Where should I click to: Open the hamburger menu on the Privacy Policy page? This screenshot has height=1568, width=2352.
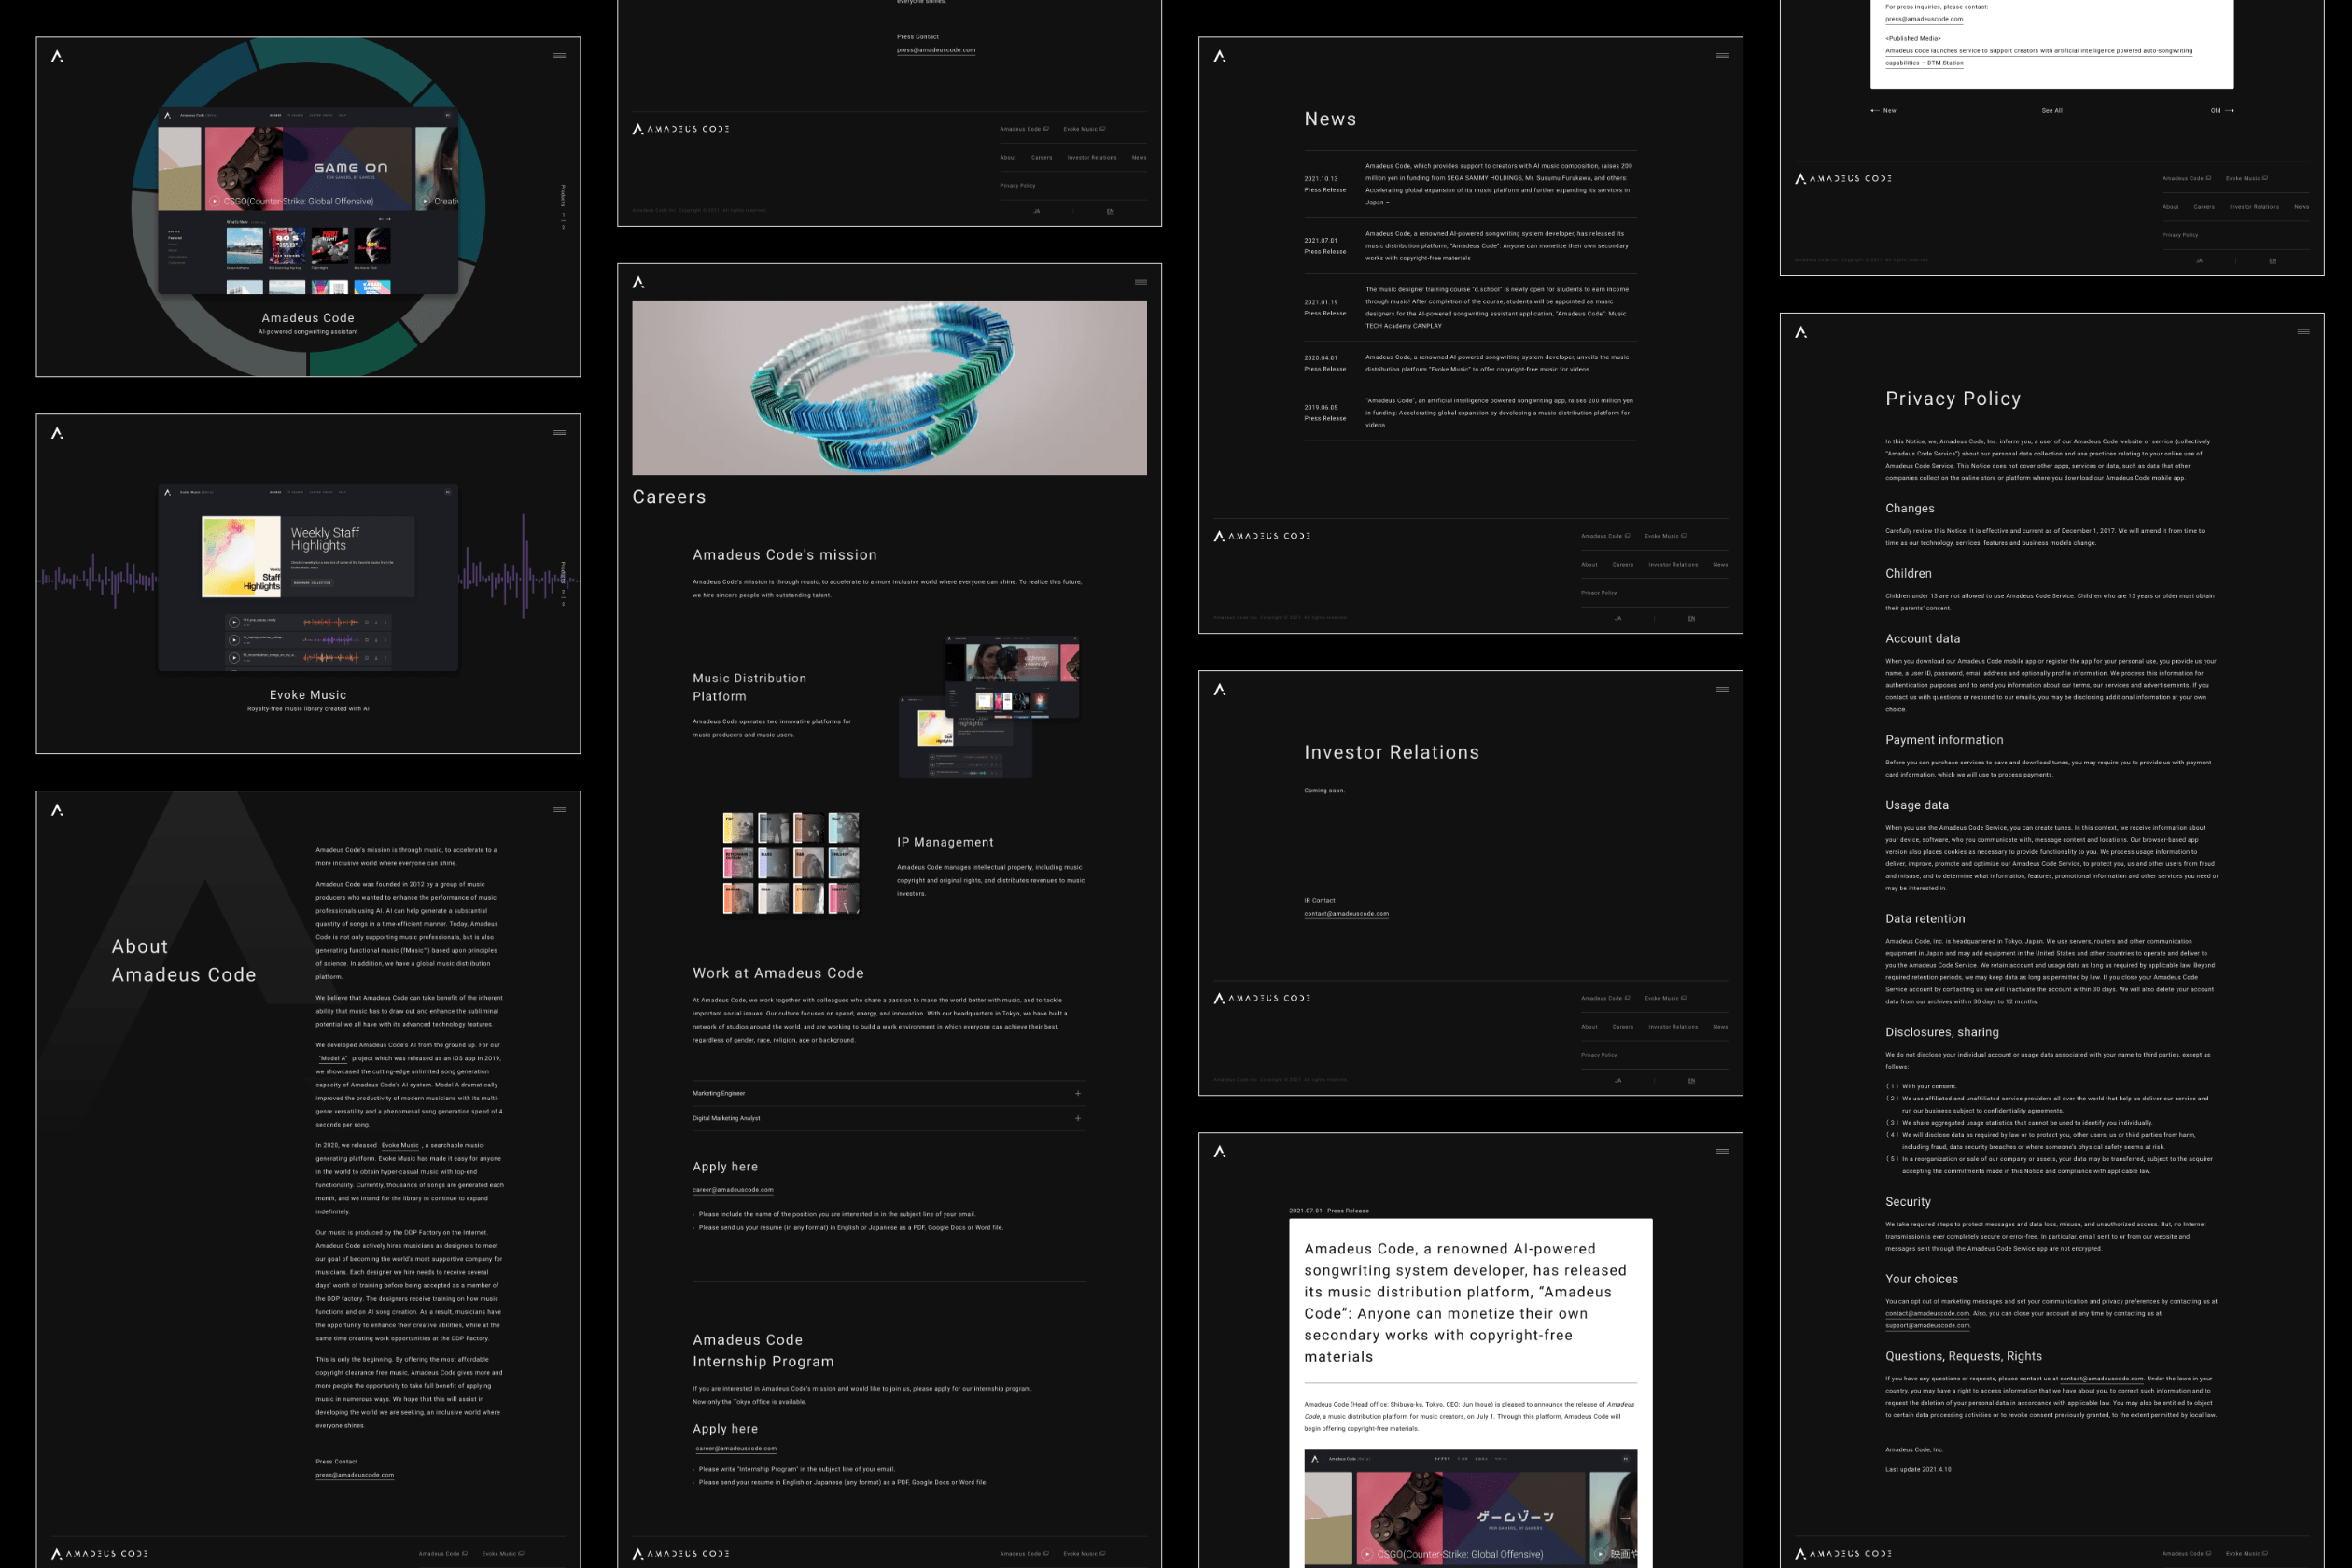point(2305,330)
